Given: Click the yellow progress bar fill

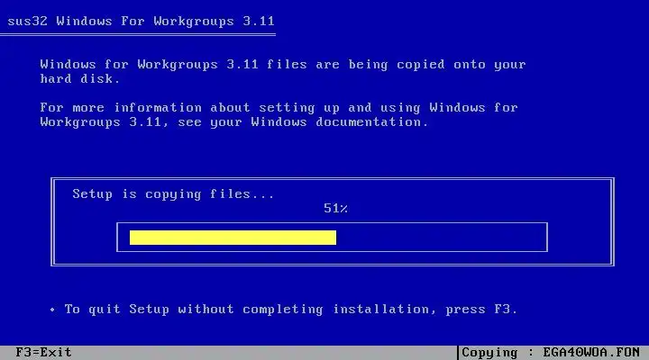Looking at the screenshot, I should pos(233,238).
